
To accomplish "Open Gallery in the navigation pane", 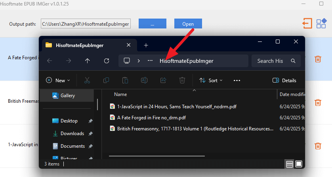I will point(67,96).
